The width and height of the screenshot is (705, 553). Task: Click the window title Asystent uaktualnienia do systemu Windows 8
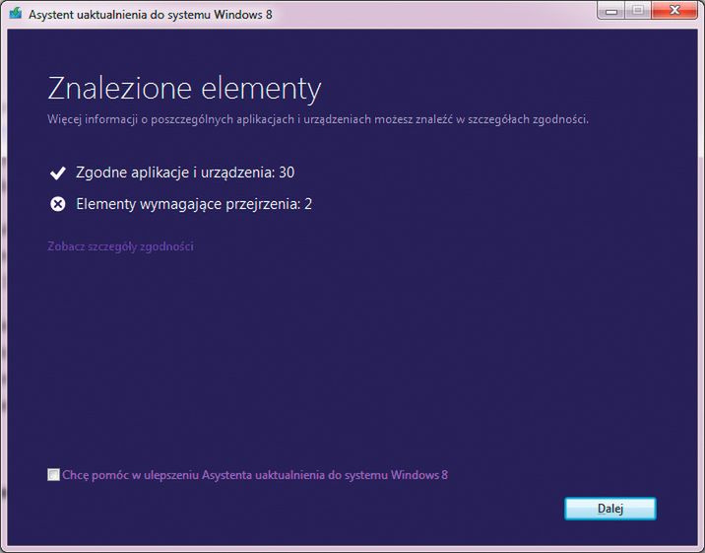[151, 15]
